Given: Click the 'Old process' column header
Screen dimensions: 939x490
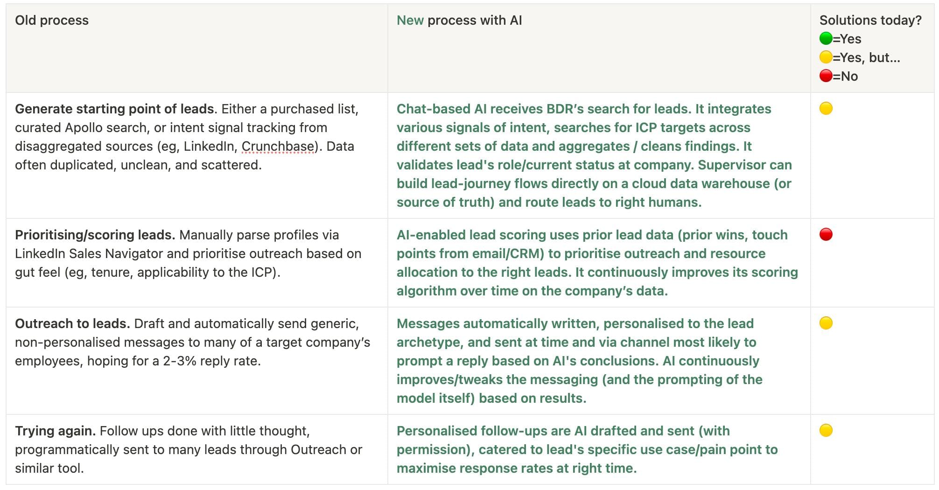Looking at the screenshot, I should click(x=52, y=21).
